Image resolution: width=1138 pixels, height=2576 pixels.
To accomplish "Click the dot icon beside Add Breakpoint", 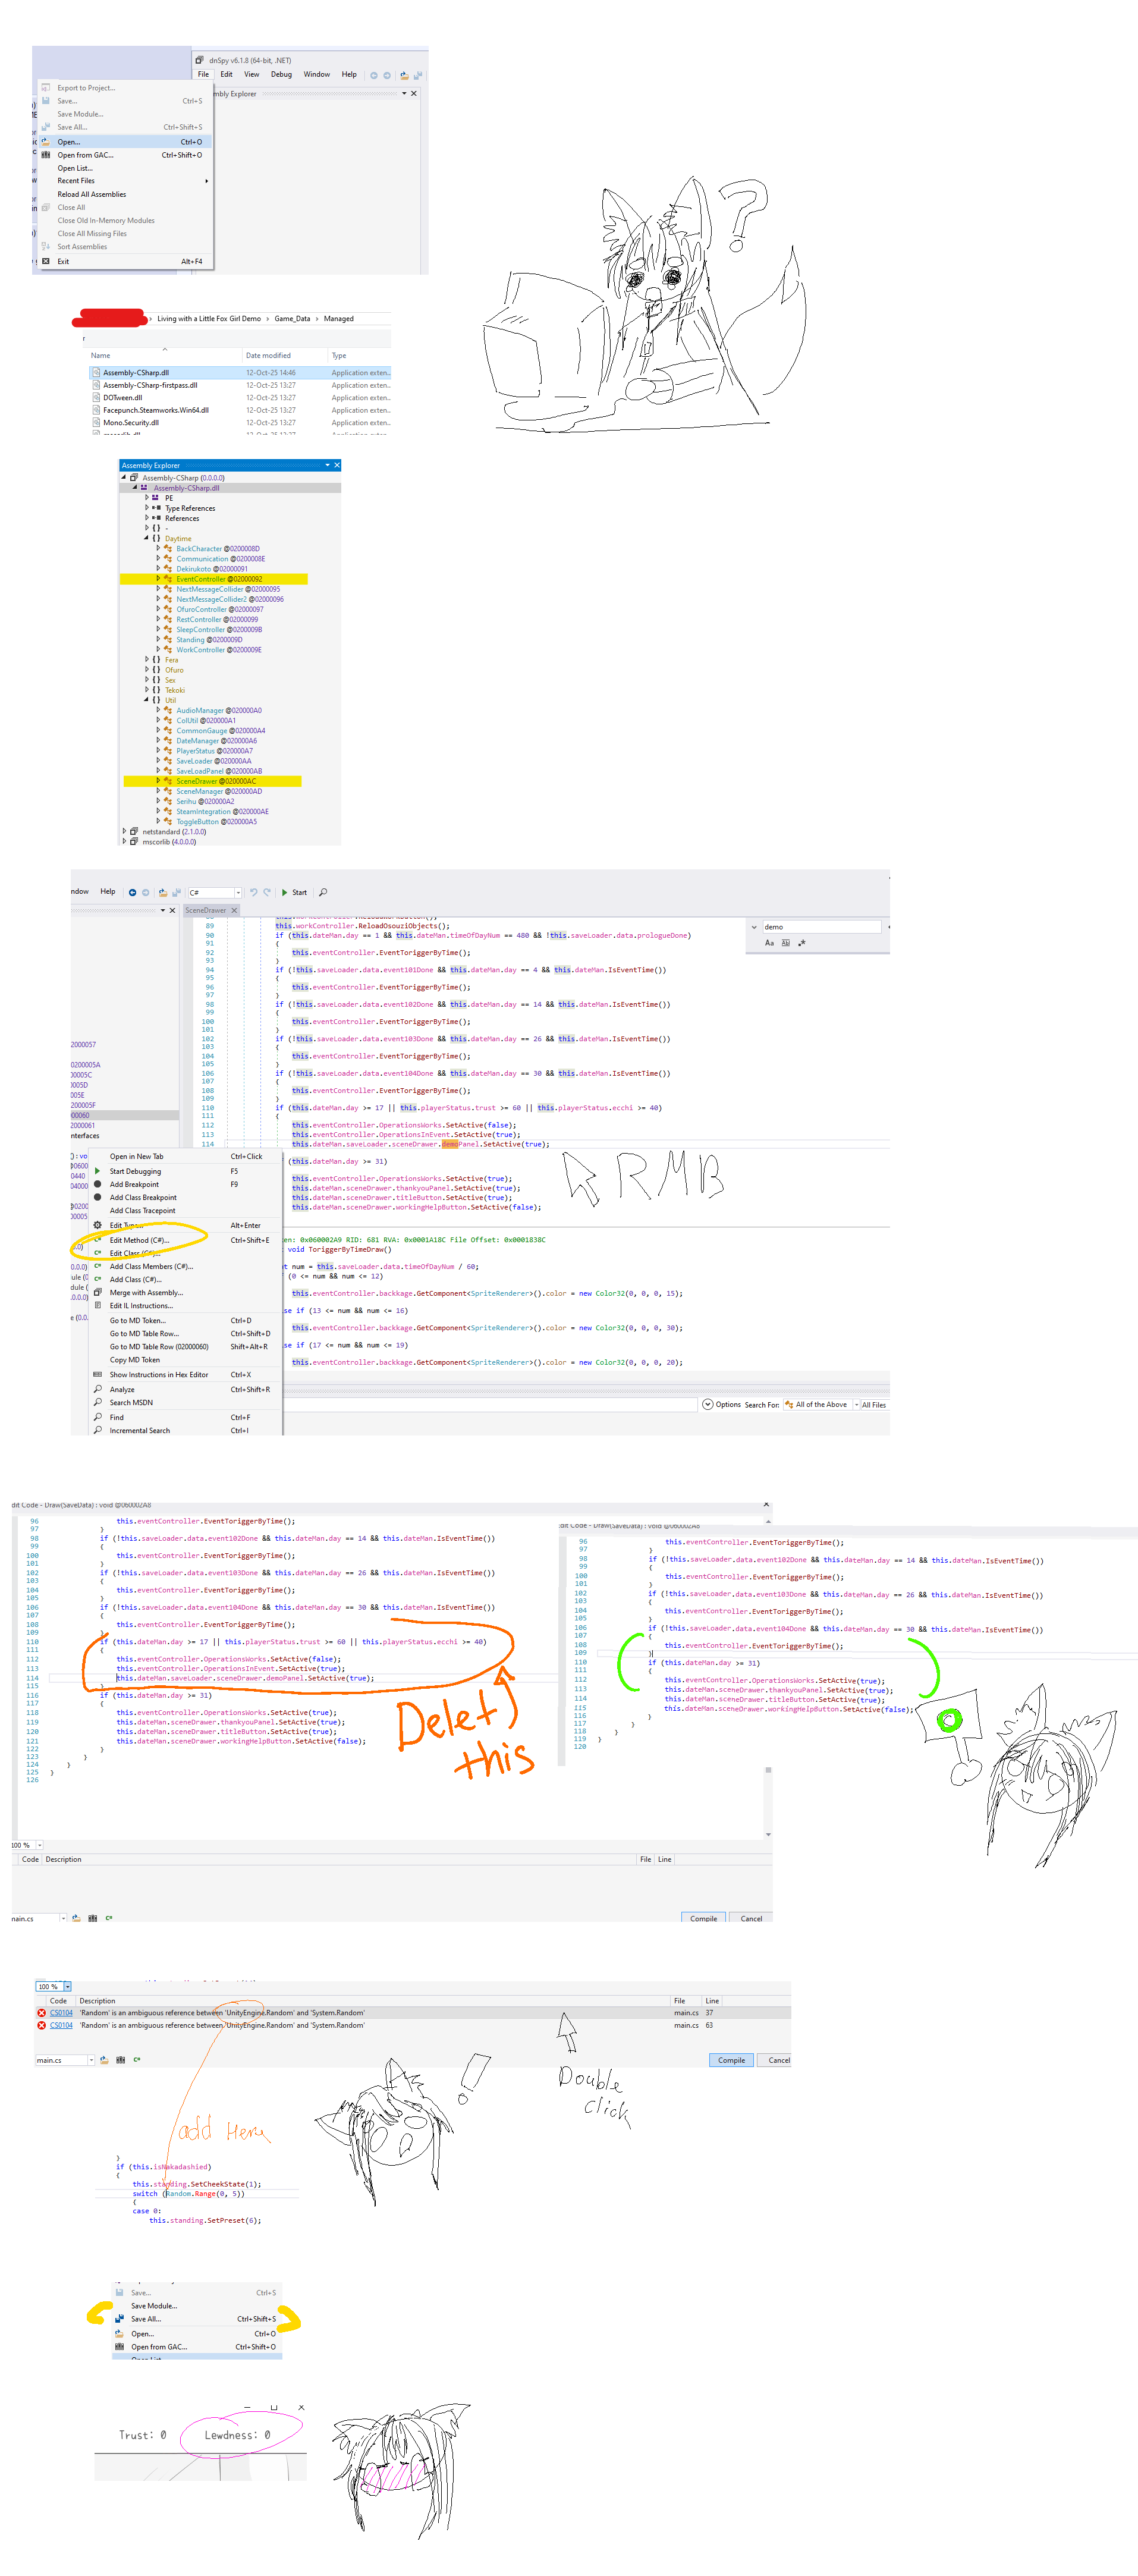I will click(97, 1184).
